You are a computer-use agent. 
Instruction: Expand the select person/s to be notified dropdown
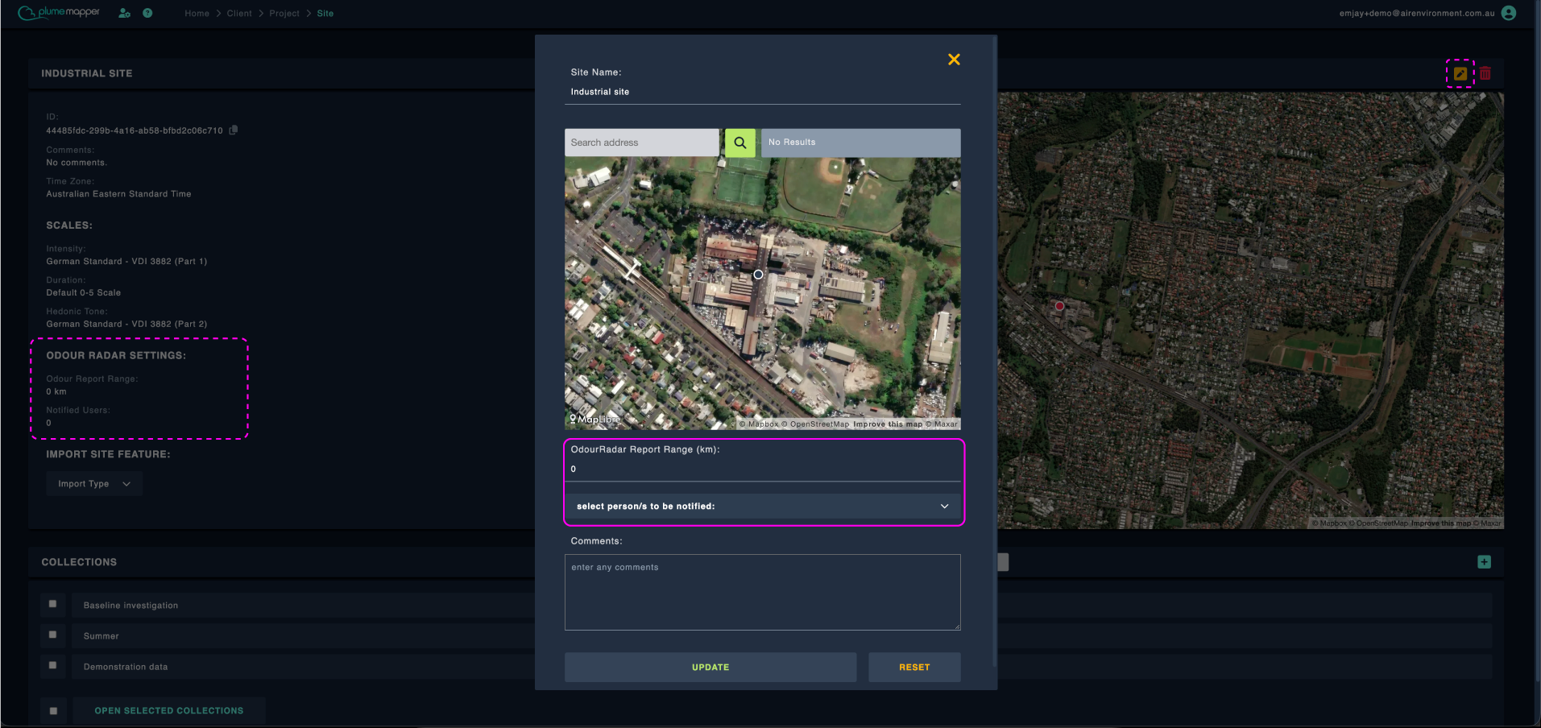click(x=762, y=507)
